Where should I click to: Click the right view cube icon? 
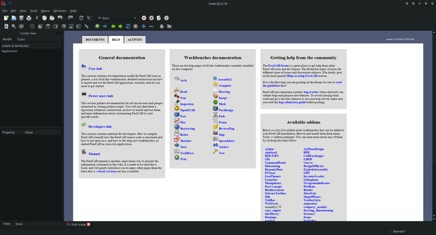pyautogui.click(x=55, y=26)
